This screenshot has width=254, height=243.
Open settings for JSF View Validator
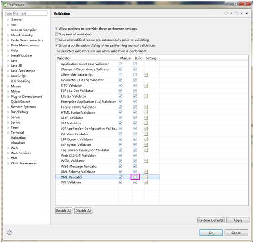(x=146, y=134)
